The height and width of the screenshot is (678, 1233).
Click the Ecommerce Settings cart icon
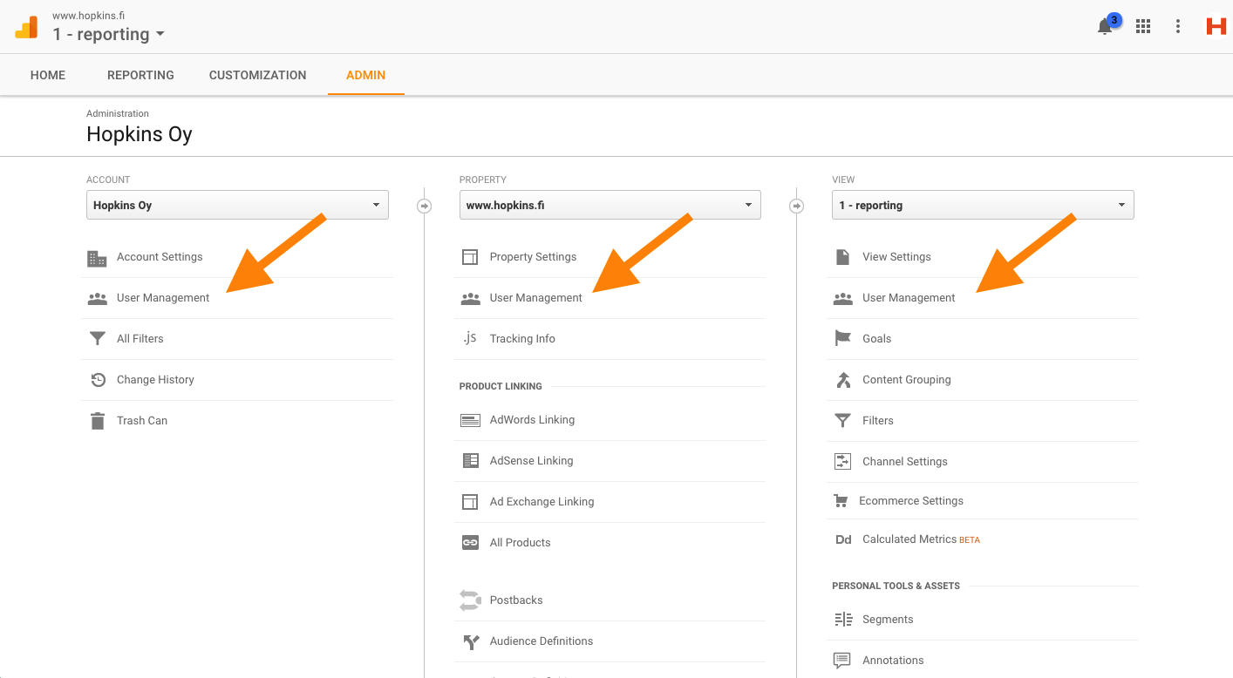coord(841,501)
